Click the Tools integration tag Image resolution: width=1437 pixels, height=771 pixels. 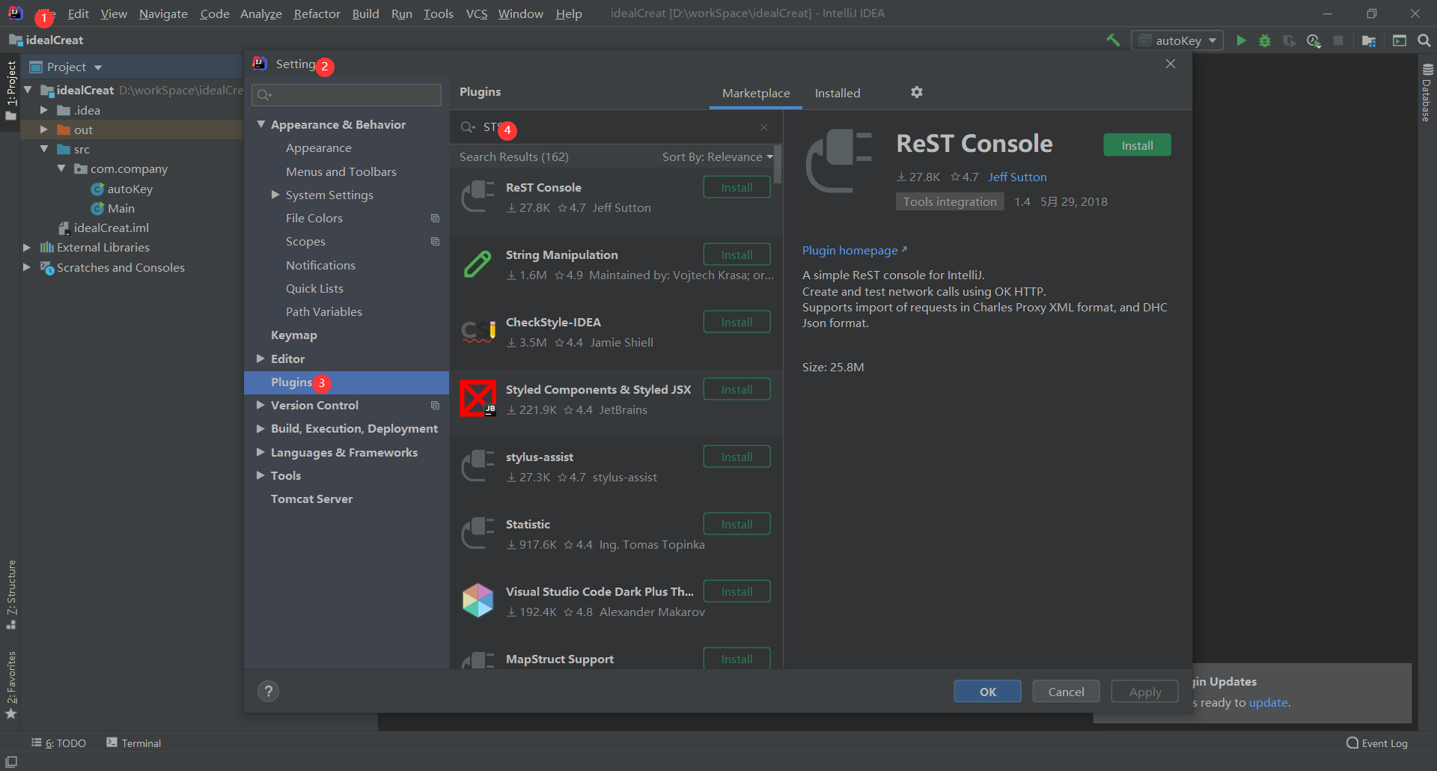pos(950,201)
